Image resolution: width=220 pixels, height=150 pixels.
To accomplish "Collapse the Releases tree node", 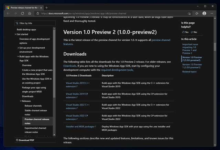I will pyautogui.click(x=21, y=101).
